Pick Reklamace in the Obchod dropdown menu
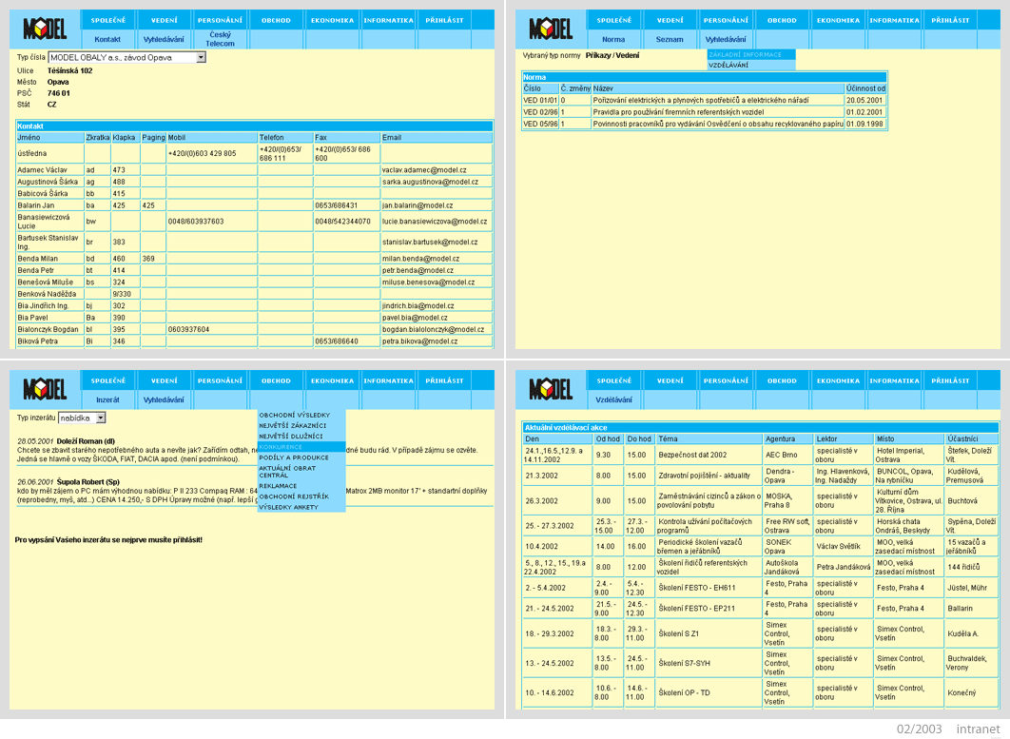 pyautogui.click(x=301, y=486)
